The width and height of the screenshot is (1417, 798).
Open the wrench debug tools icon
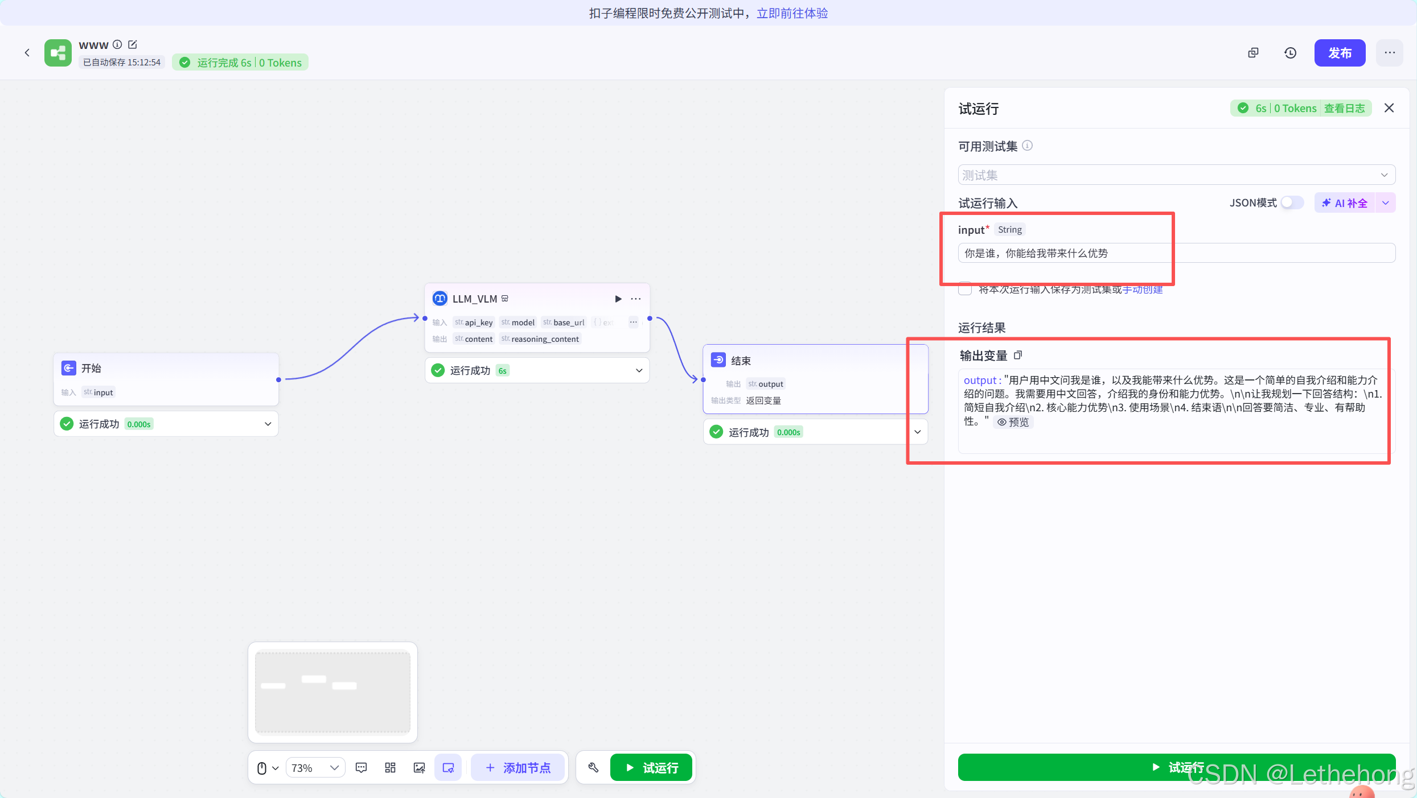tap(593, 768)
